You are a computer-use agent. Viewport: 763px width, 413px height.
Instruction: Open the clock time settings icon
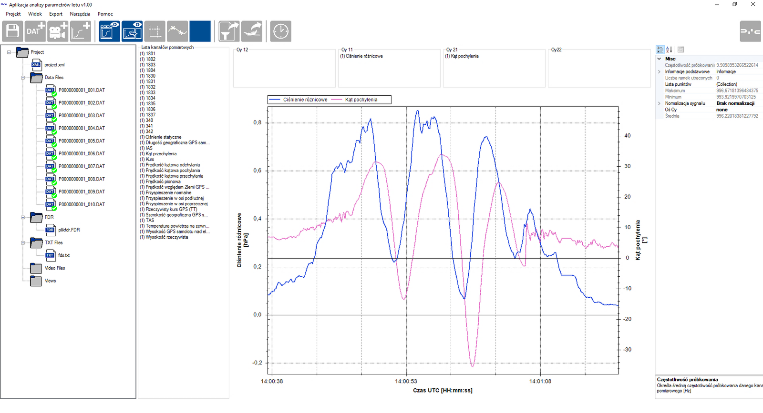point(280,31)
